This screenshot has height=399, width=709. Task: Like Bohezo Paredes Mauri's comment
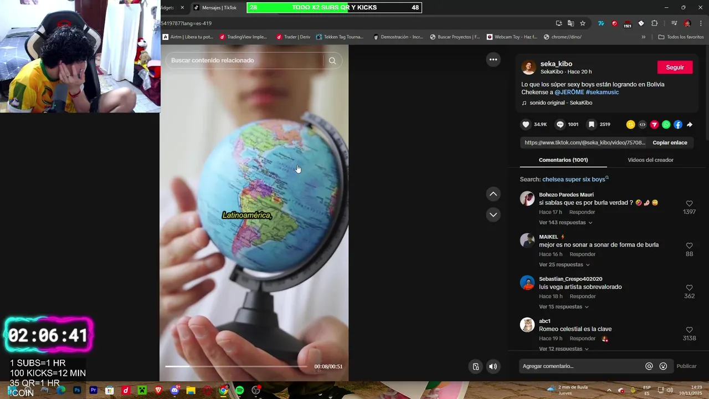(x=689, y=204)
